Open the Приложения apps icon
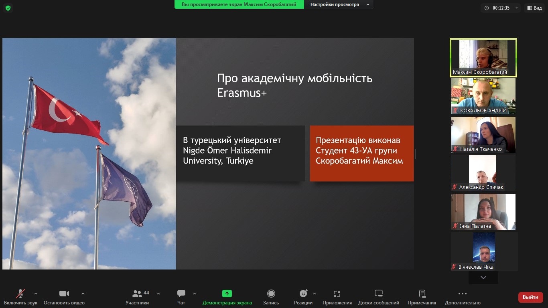Screen dimensions: 548x308 (x=337, y=294)
